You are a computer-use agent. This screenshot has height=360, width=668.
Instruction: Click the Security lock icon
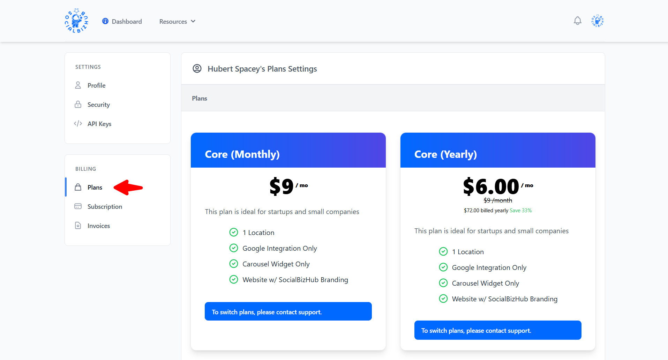(x=78, y=104)
